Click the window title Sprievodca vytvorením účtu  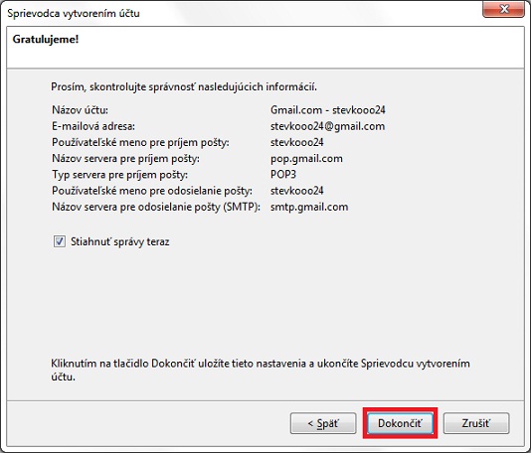tap(74, 13)
